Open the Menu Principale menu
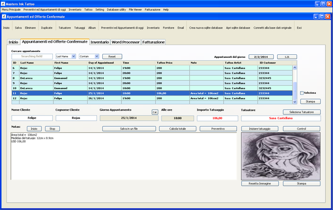 coord(11,10)
